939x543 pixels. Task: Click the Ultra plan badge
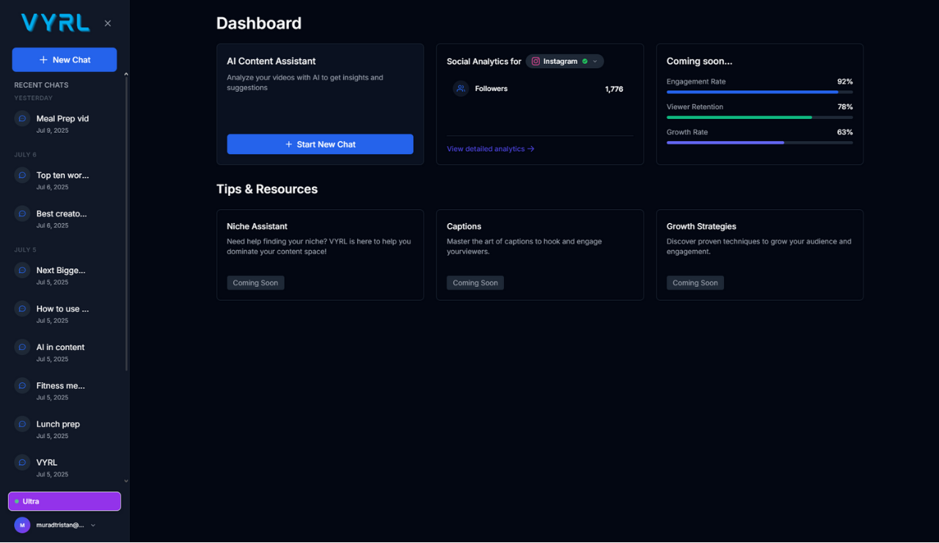tap(65, 501)
